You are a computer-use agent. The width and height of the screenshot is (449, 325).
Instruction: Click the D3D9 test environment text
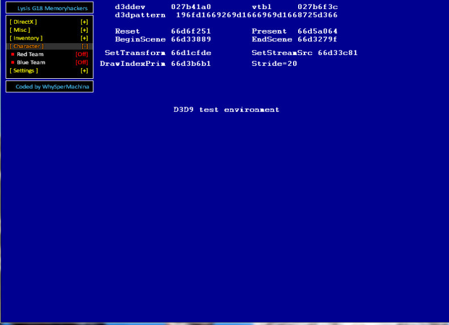226,109
